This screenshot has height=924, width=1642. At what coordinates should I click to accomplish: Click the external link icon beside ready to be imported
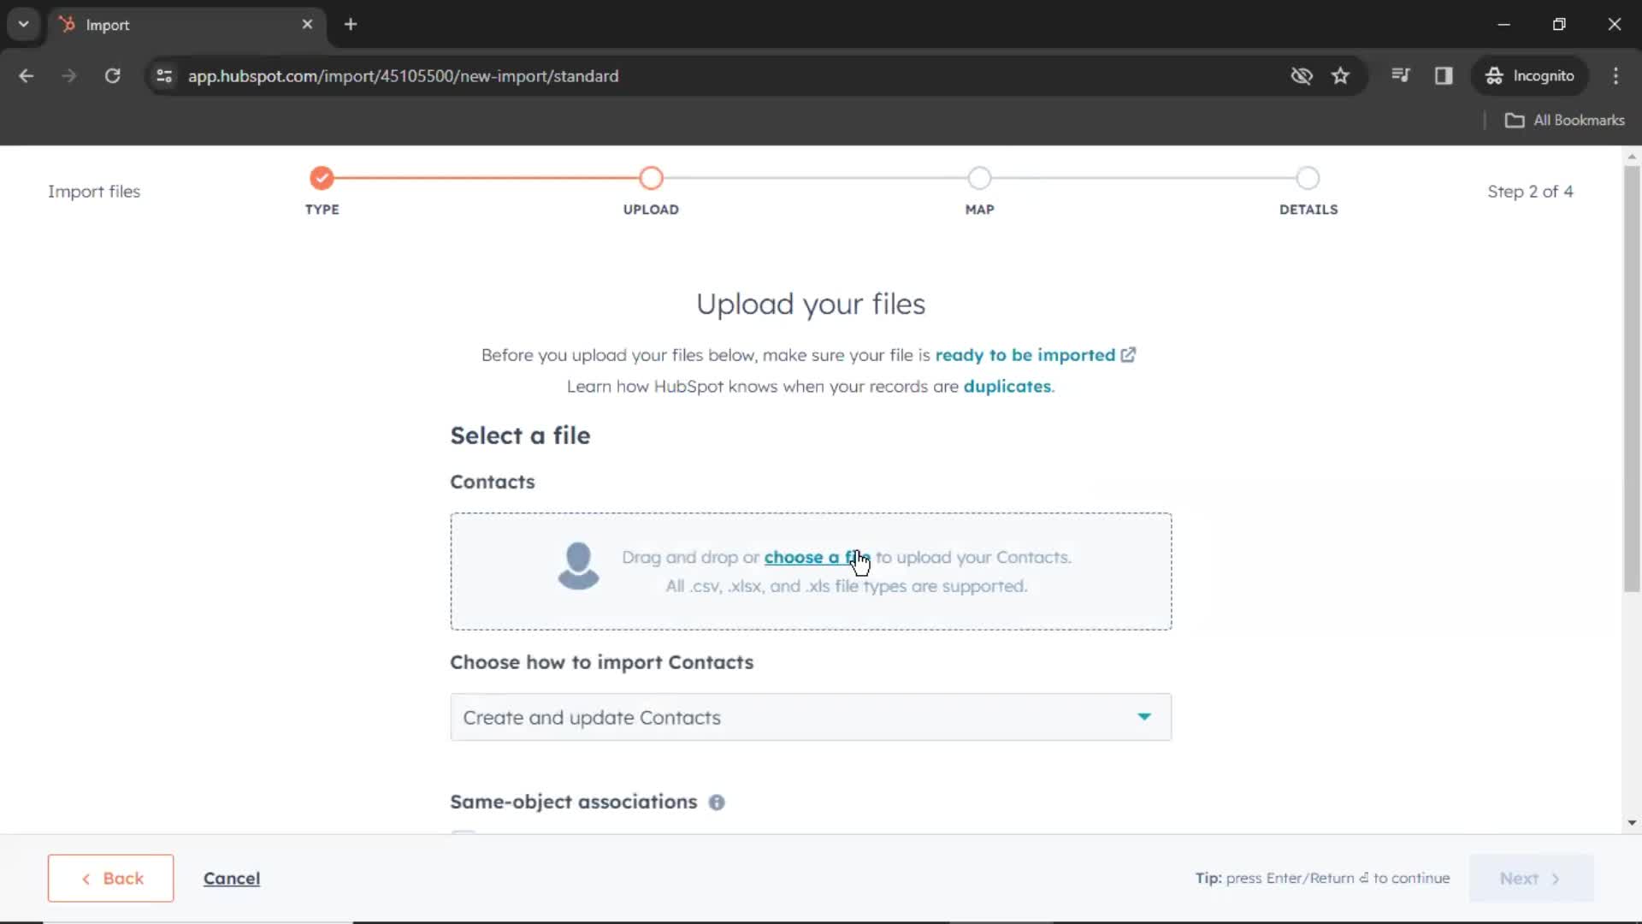[x=1129, y=354]
